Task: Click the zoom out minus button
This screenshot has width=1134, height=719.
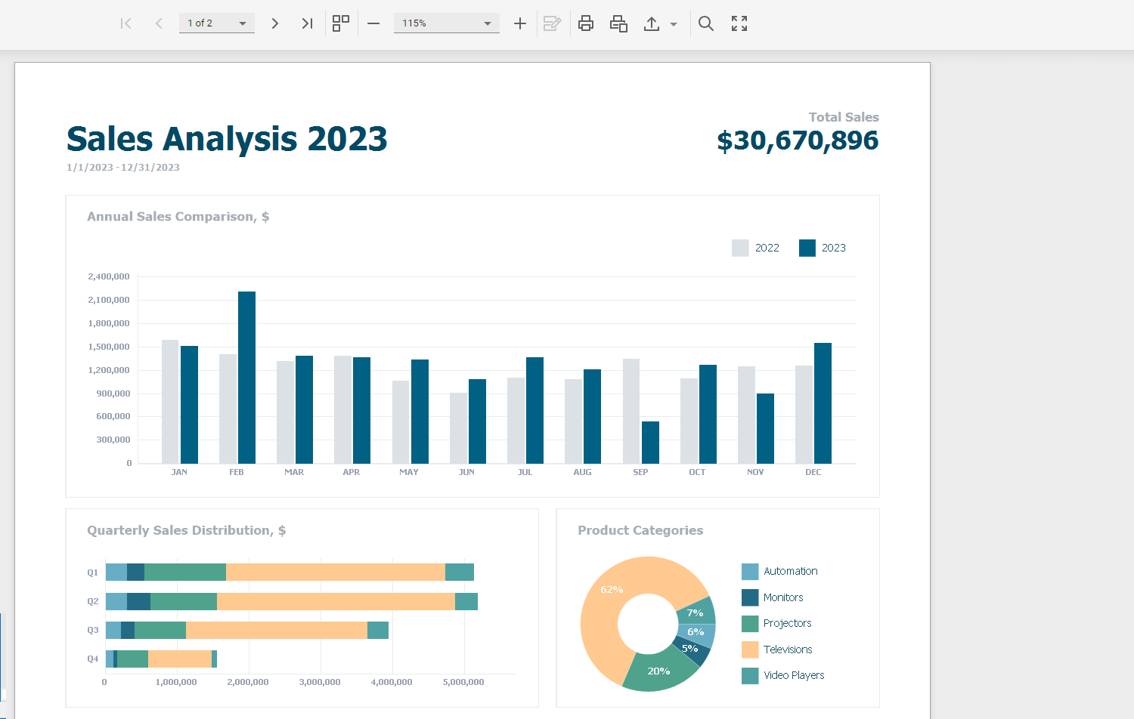Action: [x=373, y=23]
